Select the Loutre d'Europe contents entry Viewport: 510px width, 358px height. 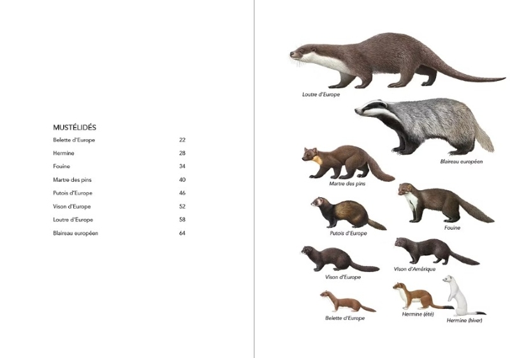(73, 220)
